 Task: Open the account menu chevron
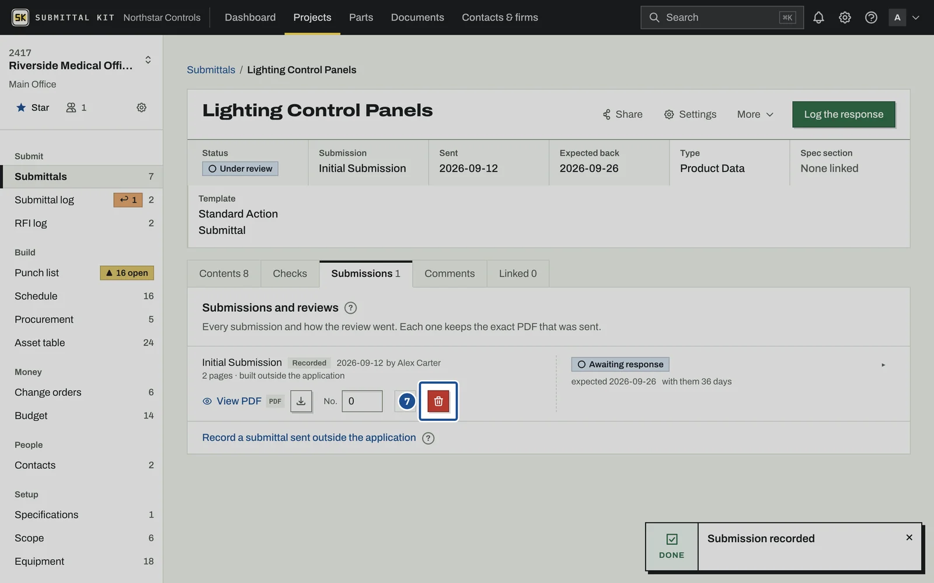point(916,17)
